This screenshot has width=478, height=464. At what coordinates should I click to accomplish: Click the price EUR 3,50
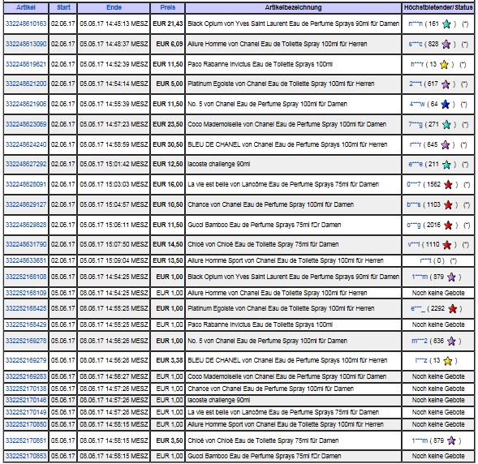pyautogui.click(x=170, y=440)
